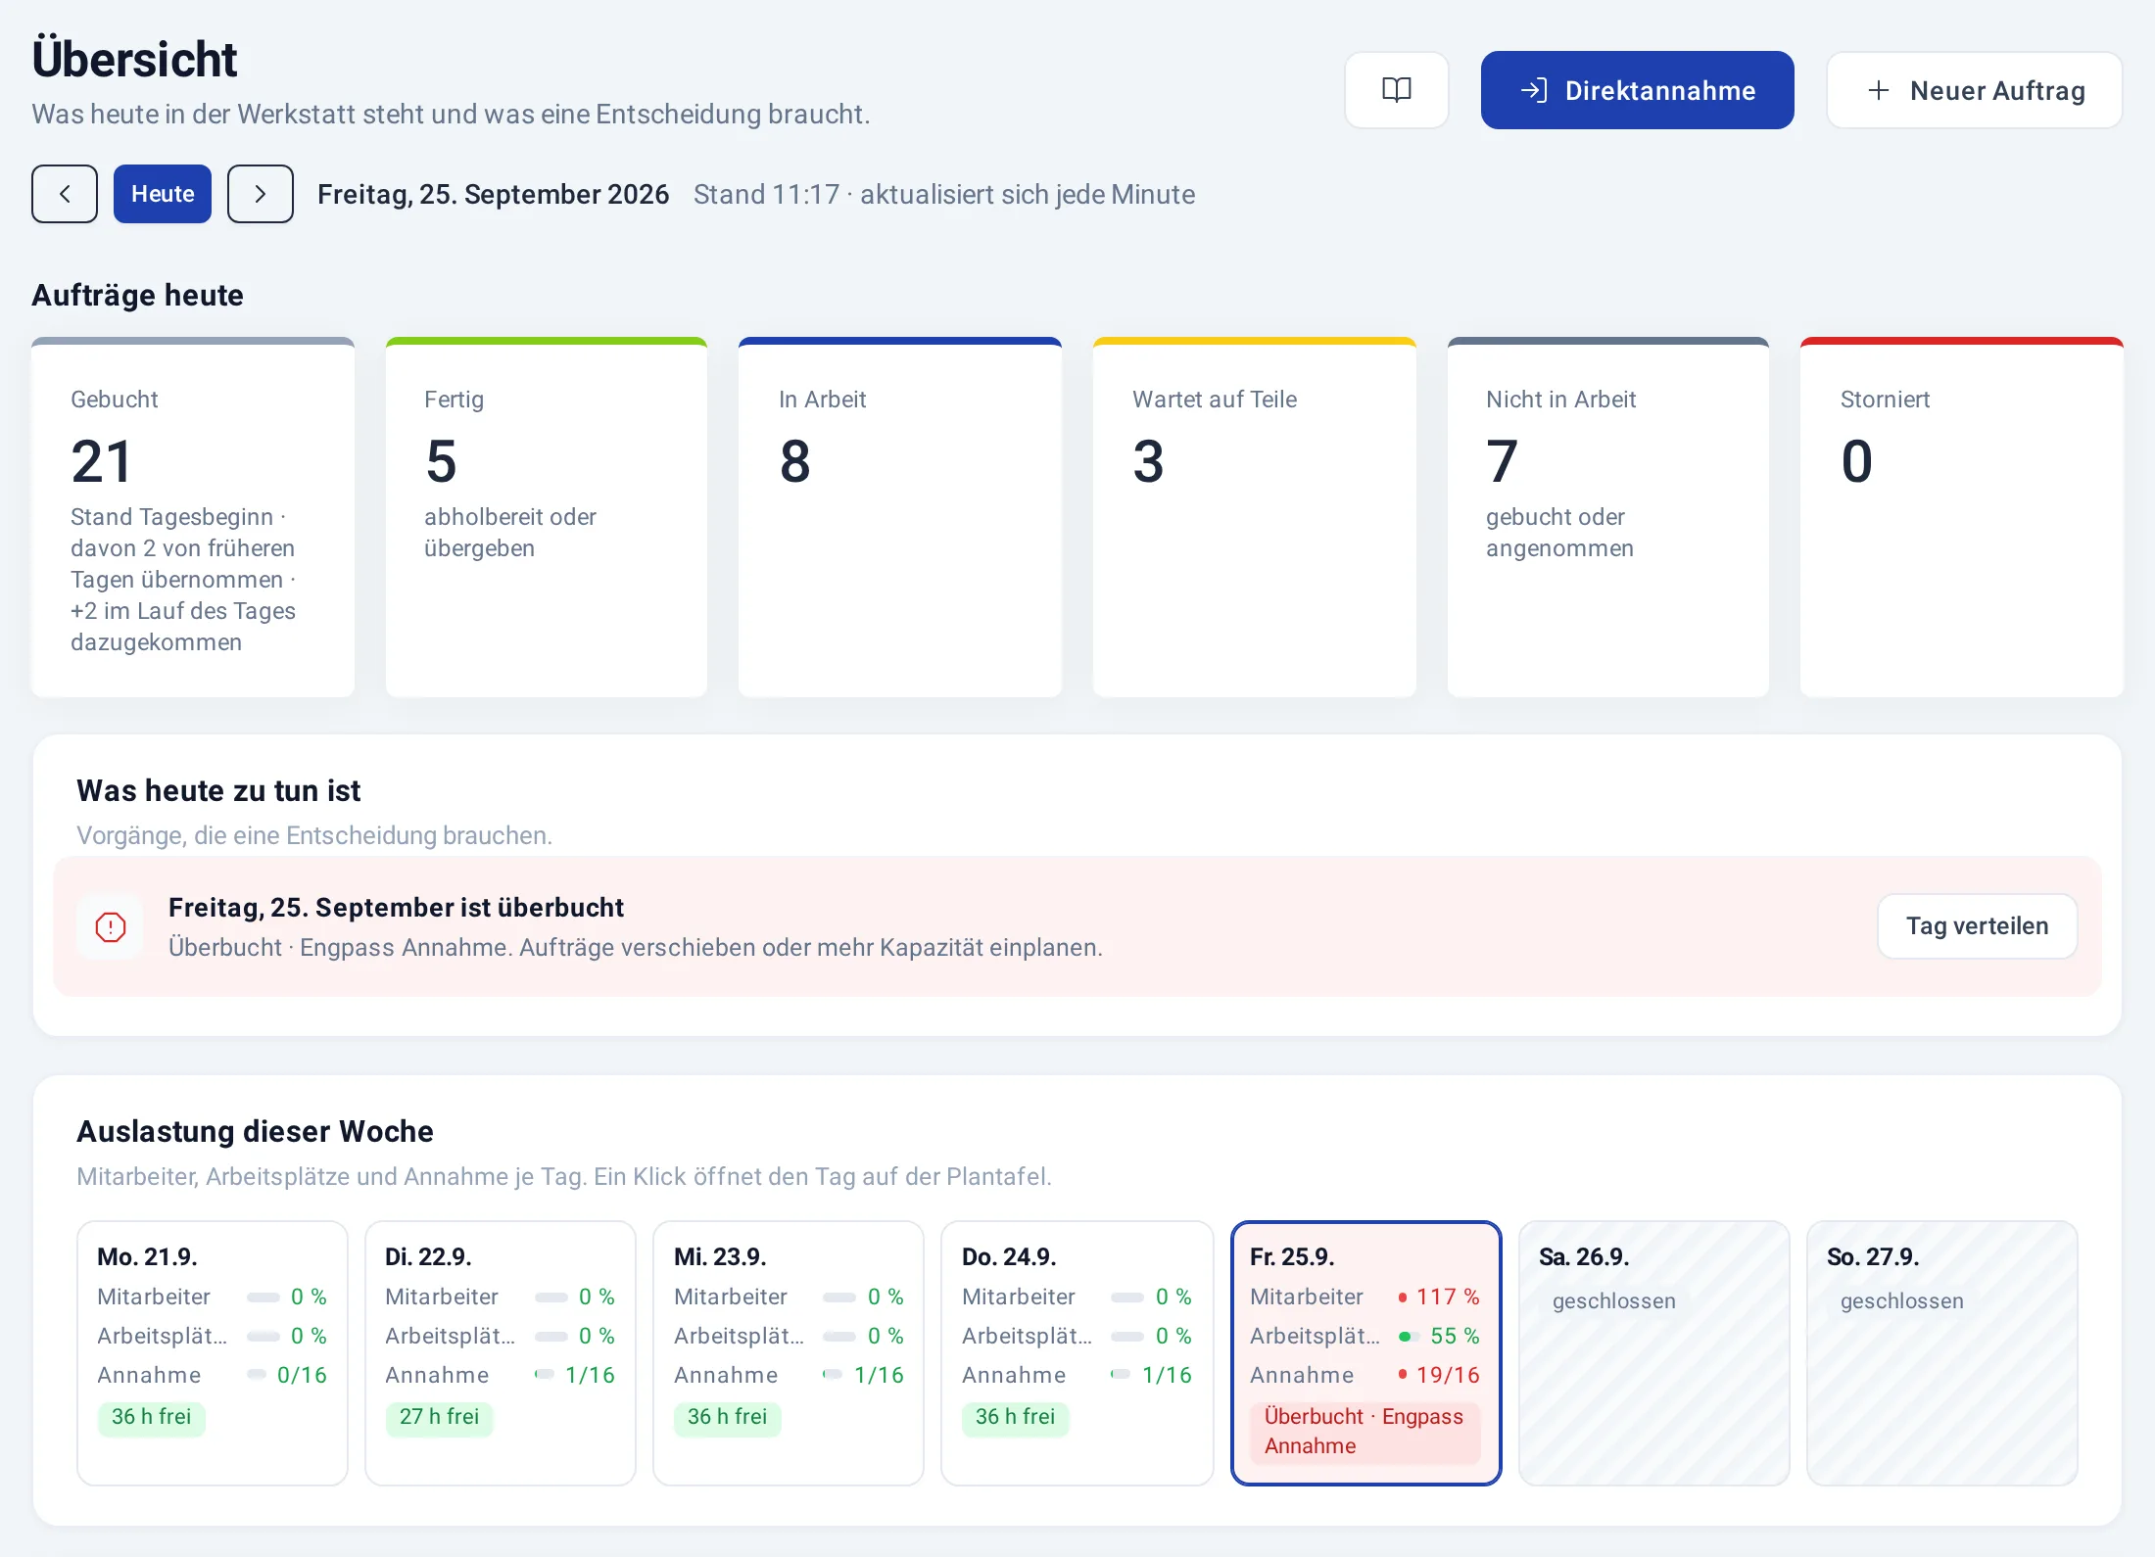
Task: Open the Nicht in Arbeit 7 card
Action: point(1608,517)
